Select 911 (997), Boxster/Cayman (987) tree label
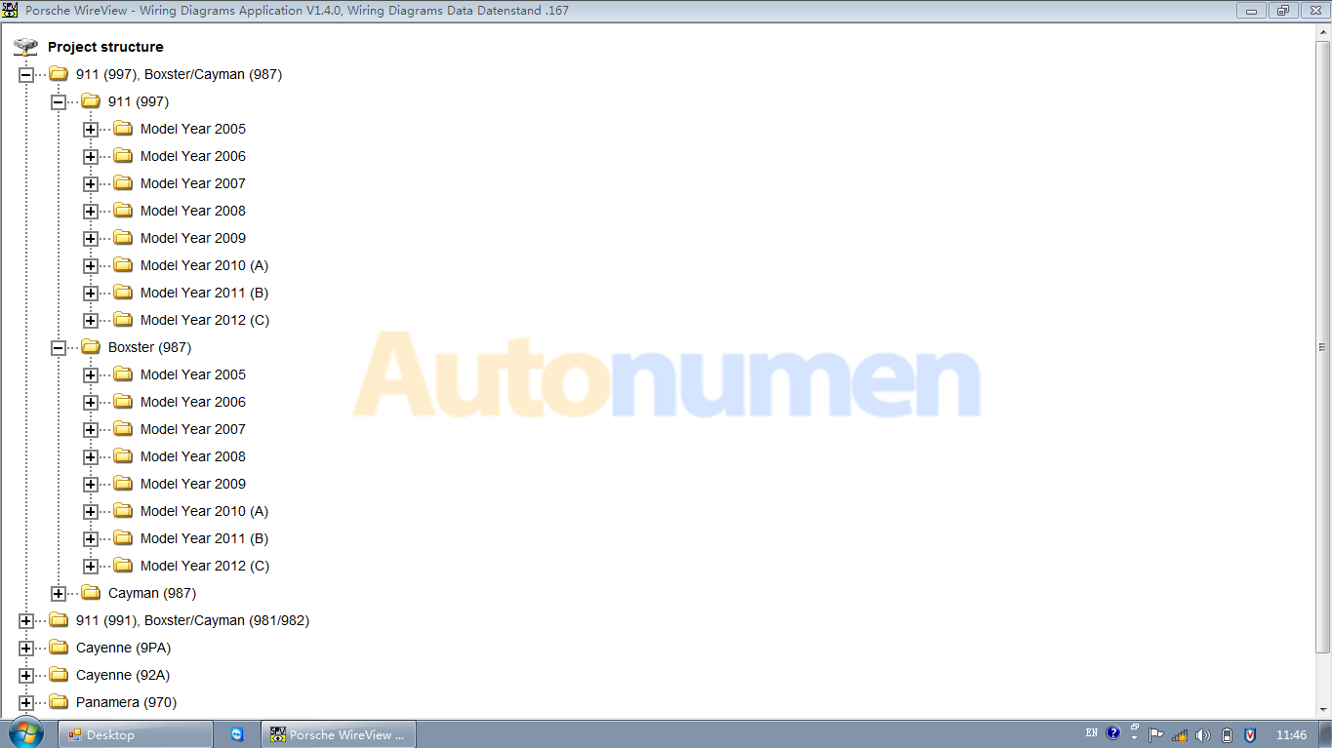 tap(179, 74)
